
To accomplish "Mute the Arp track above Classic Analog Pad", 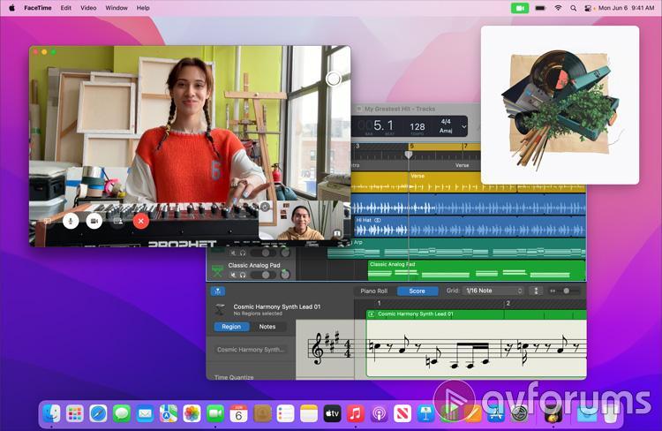I will click(234, 253).
